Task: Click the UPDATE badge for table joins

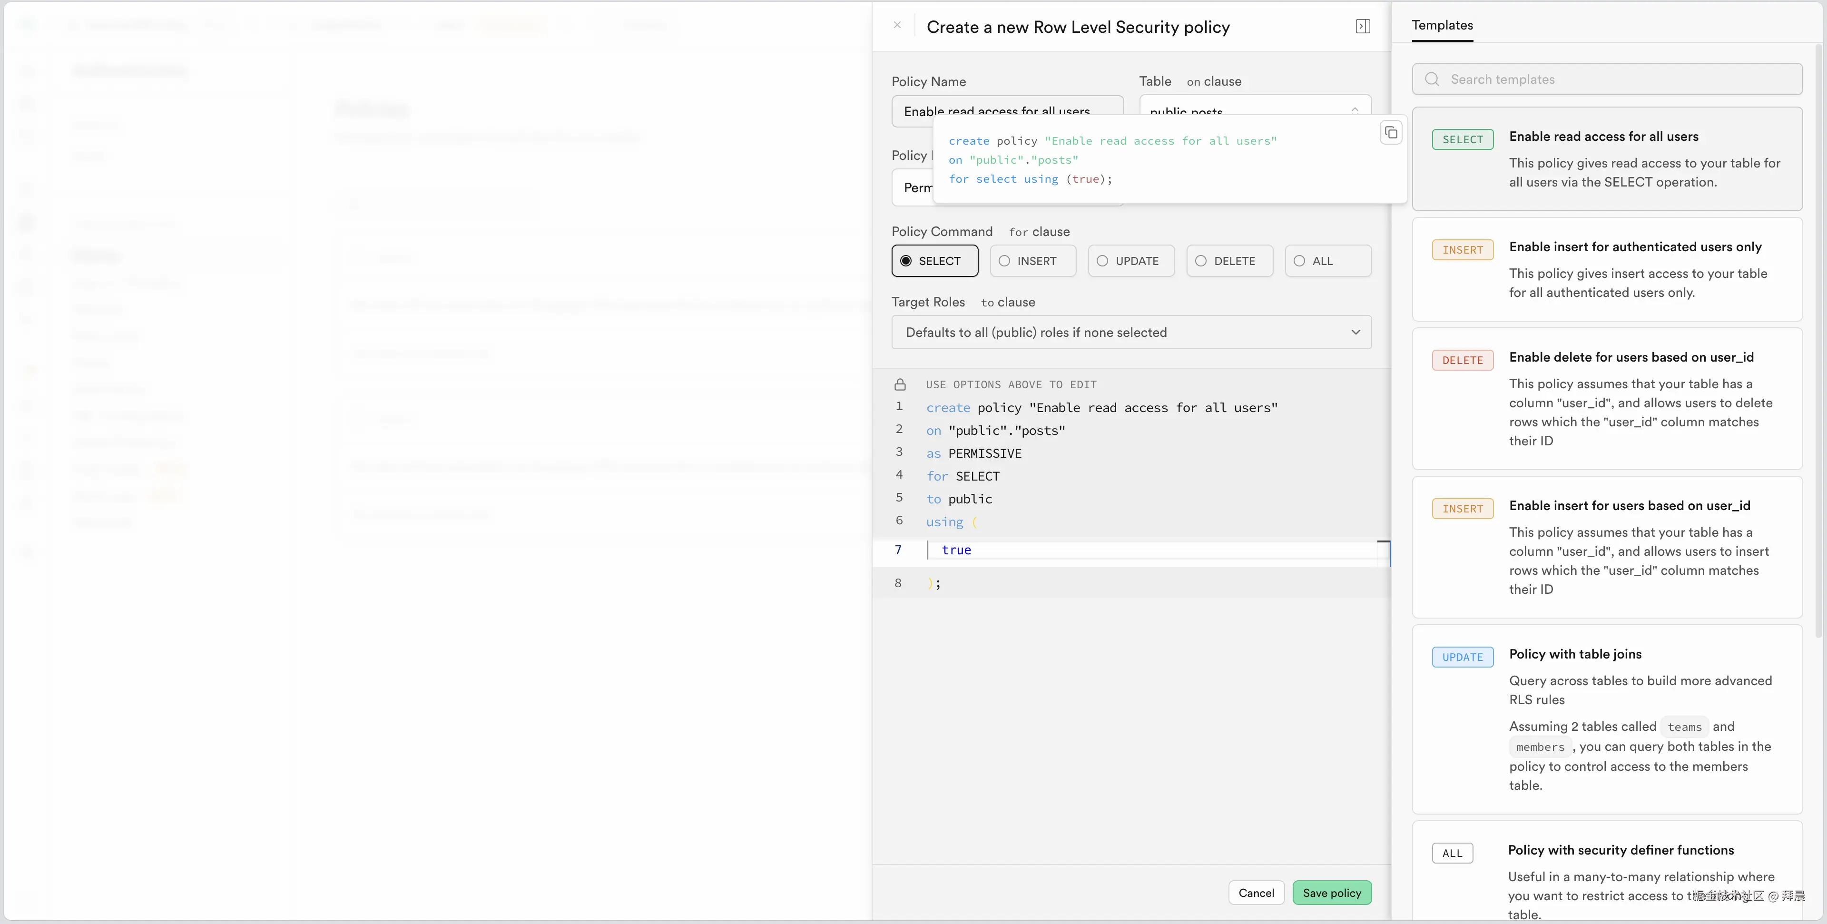Action: tap(1462, 658)
